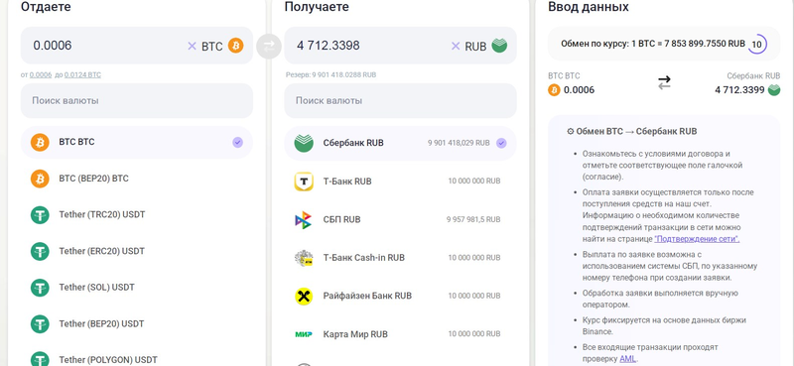Click Сбербанк RUB row logo

pos(304,143)
